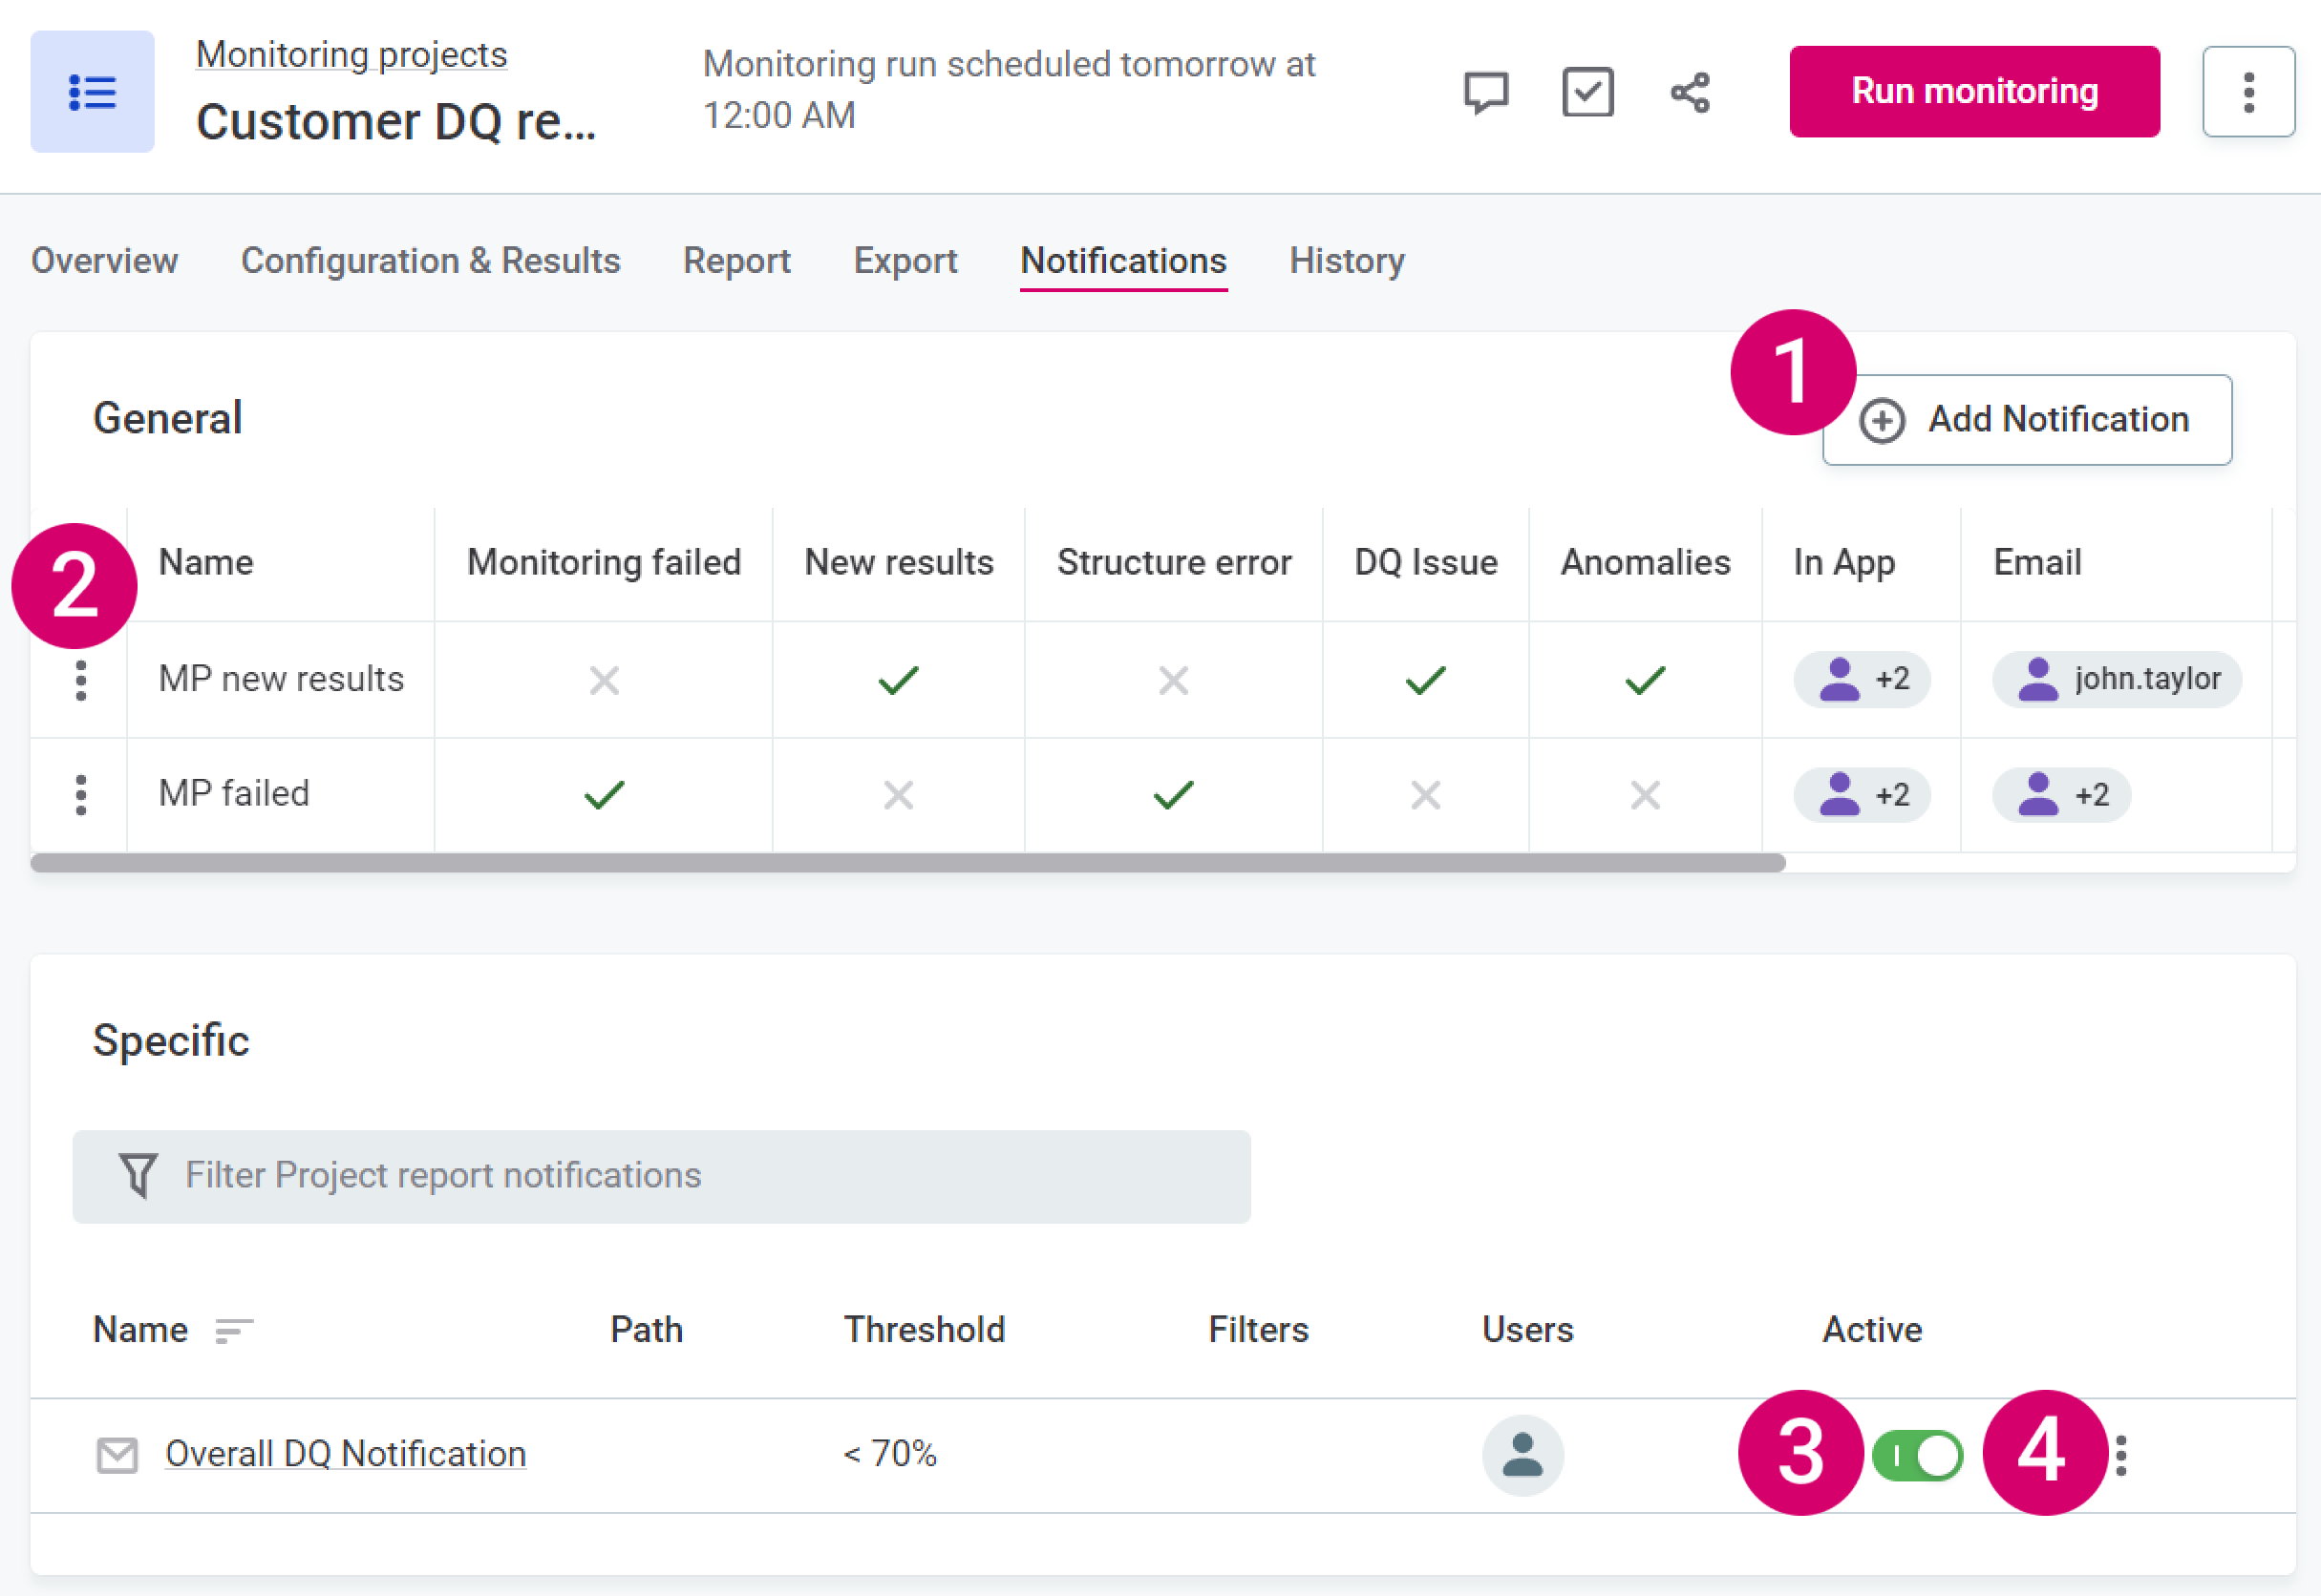Click john.taylor email recipient chip

tap(2117, 680)
